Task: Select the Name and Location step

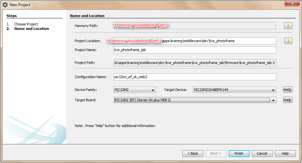Action: 32,29
